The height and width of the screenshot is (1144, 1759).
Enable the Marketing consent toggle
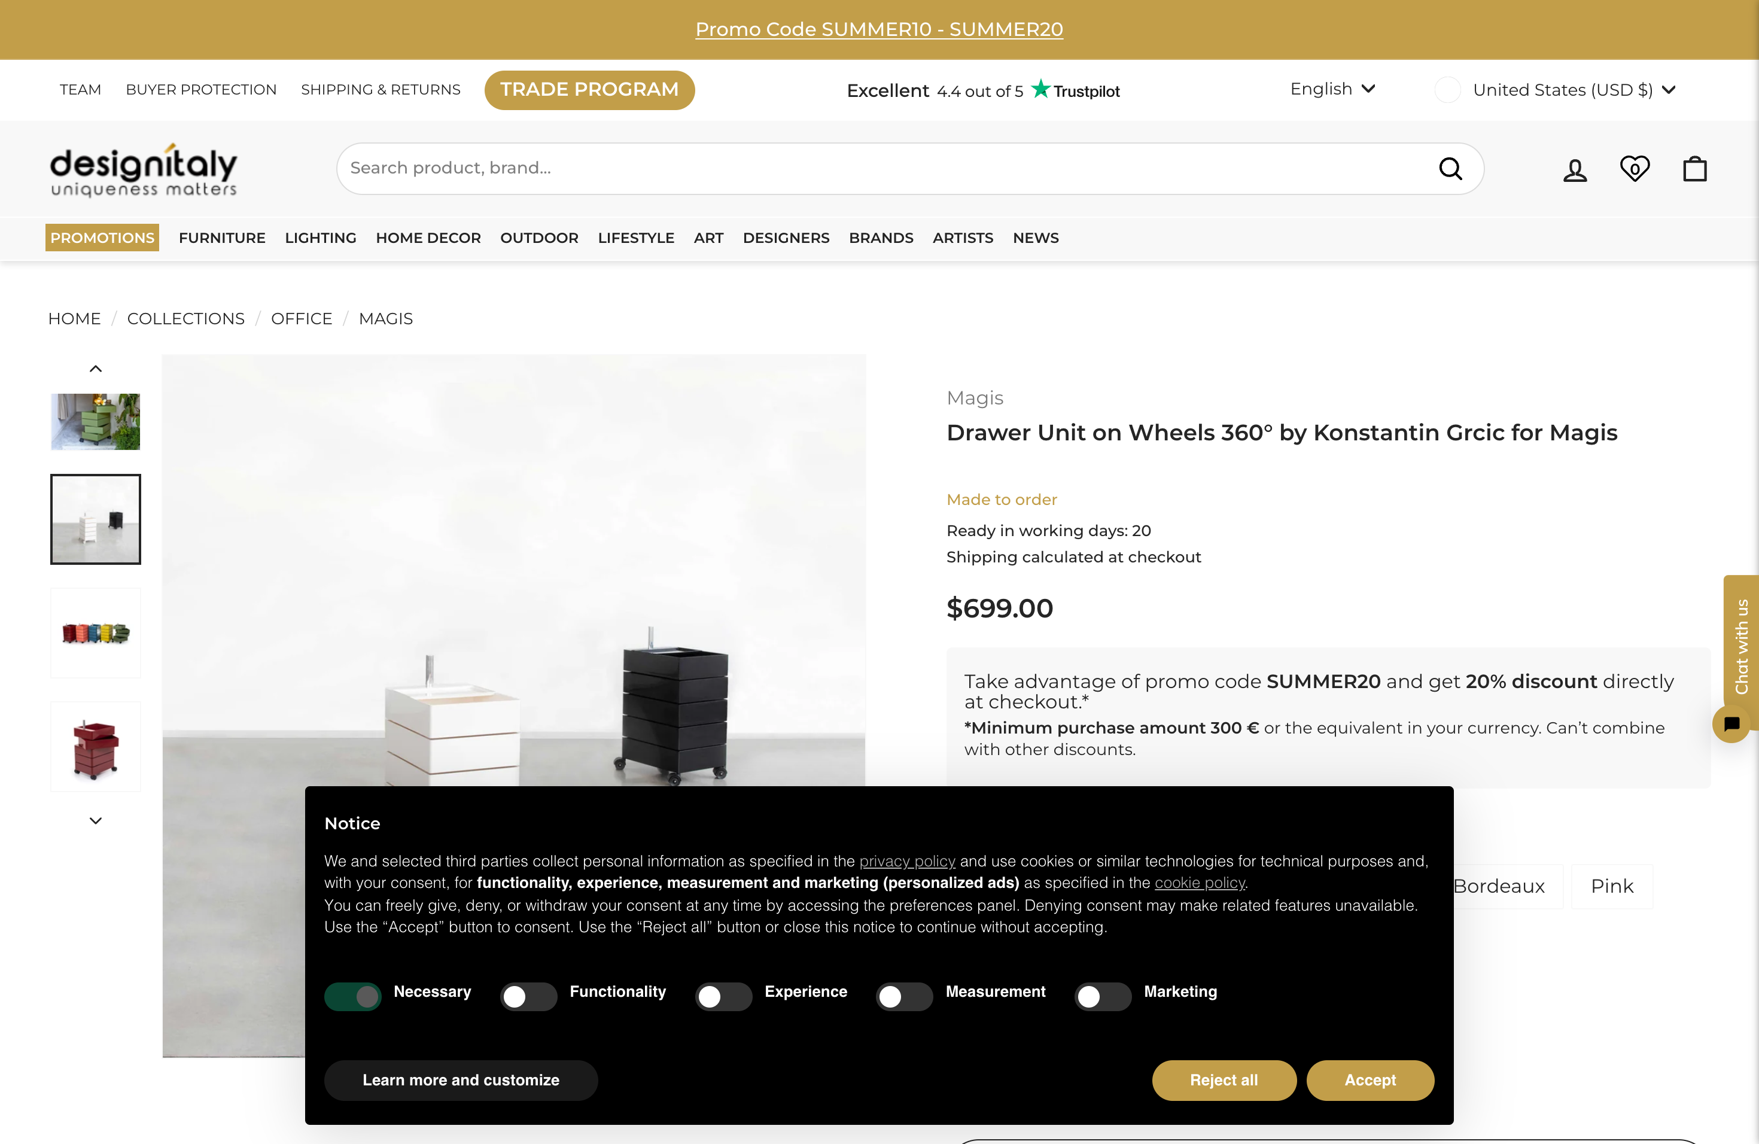[1102, 996]
